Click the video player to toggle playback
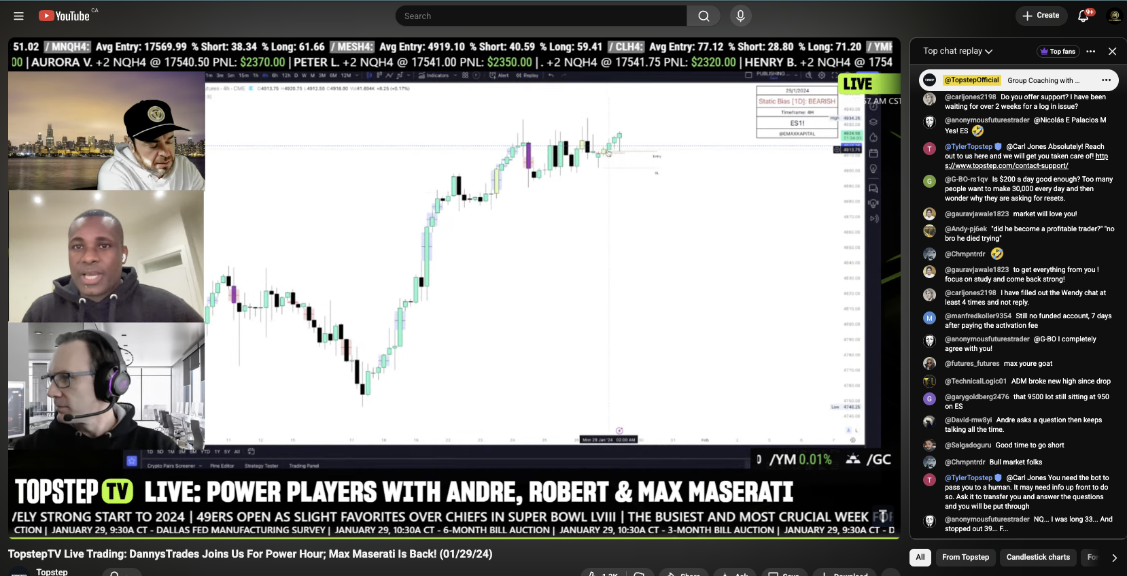The image size is (1127, 576). [x=454, y=287]
